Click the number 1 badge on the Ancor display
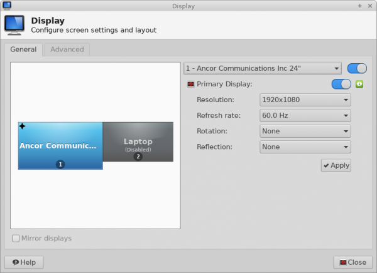Image resolution: width=377 pixels, height=273 pixels. (x=60, y=164)
